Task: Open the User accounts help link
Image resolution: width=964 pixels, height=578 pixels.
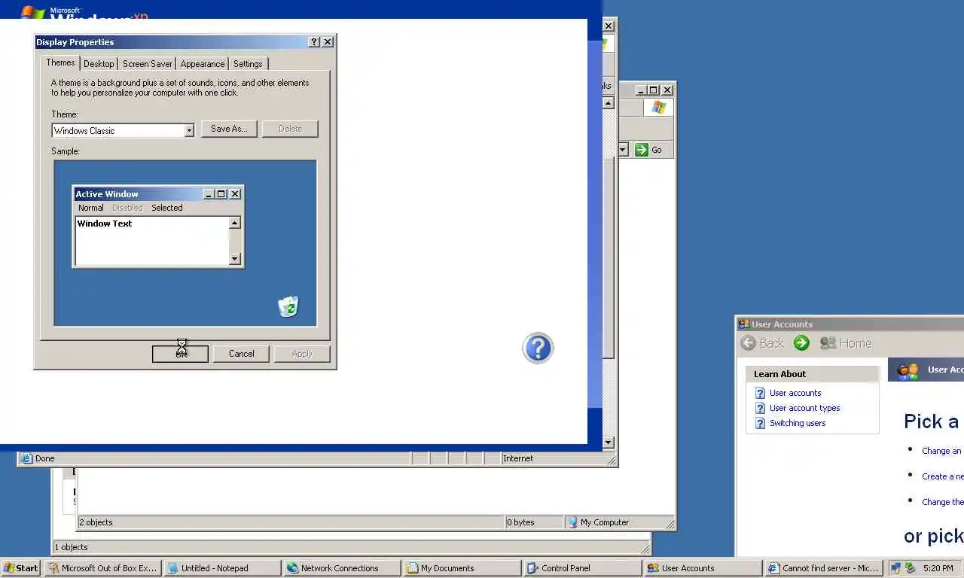Action: coord(795,393)
